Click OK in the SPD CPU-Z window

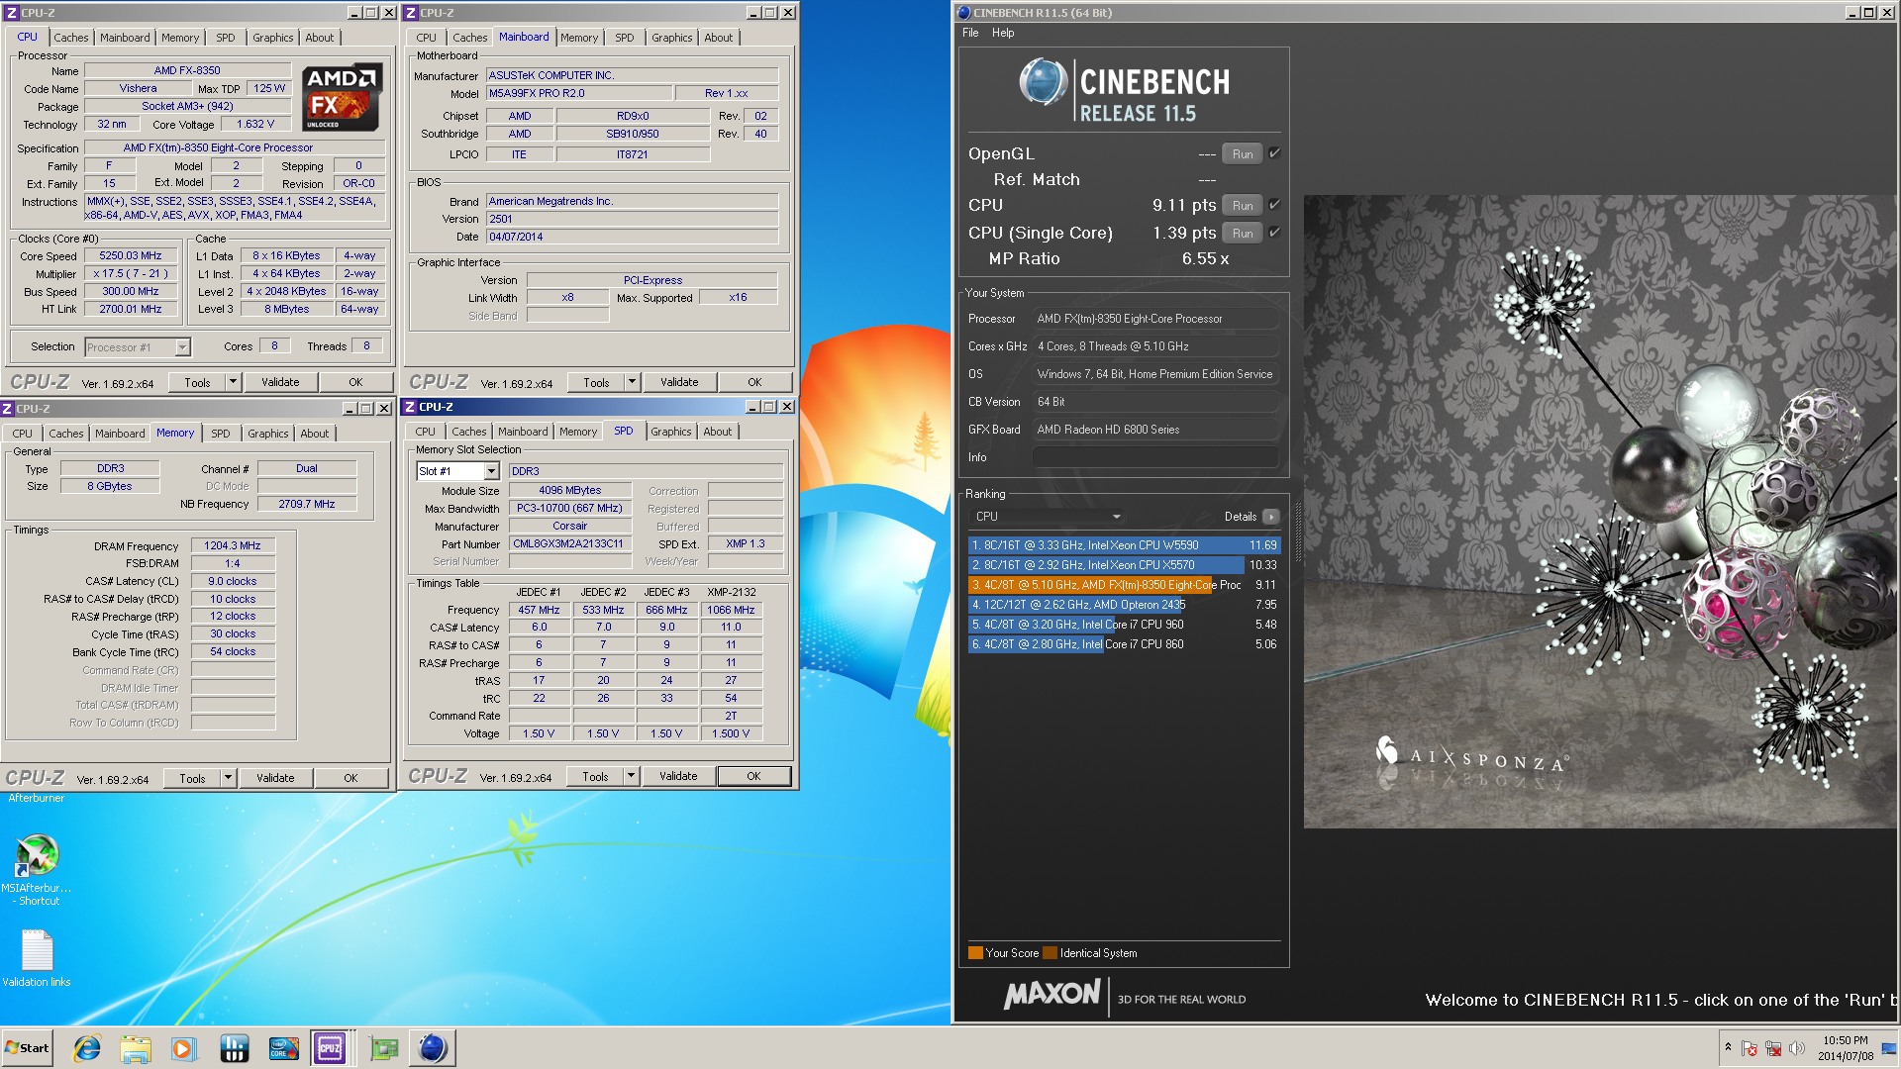tap(753, 776)
